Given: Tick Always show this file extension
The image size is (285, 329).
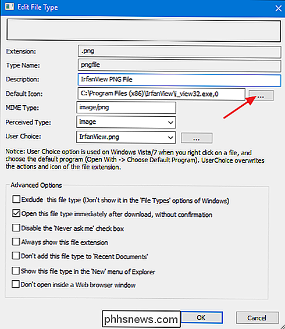Looking at the screenshot, I should (x=16, y=242).
